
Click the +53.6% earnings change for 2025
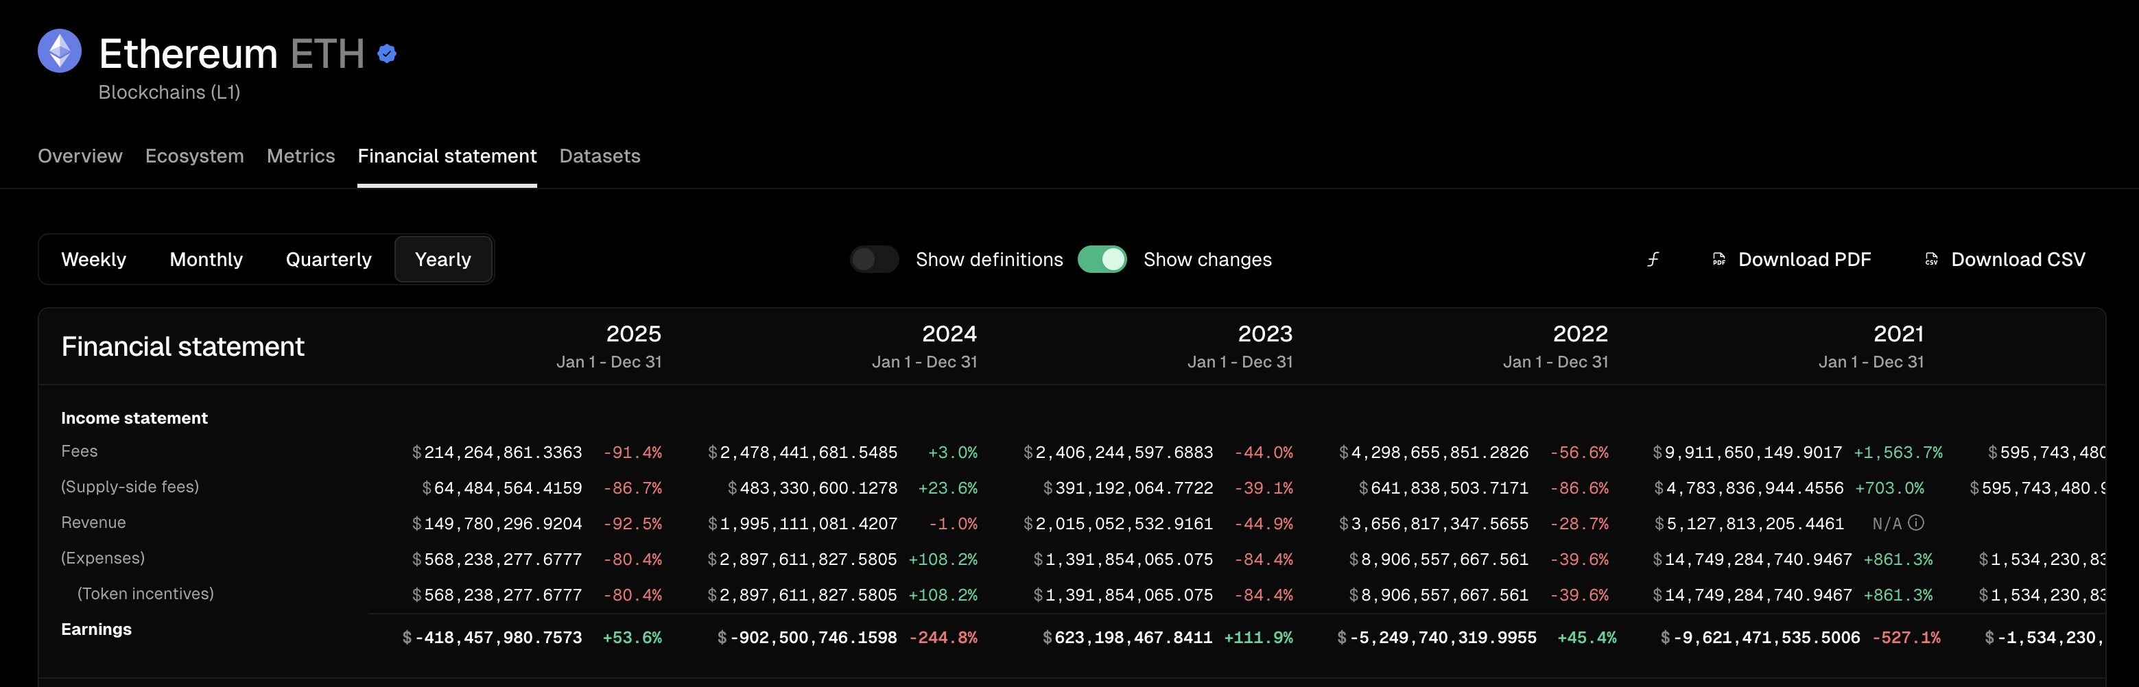click(x=633, y=637)
